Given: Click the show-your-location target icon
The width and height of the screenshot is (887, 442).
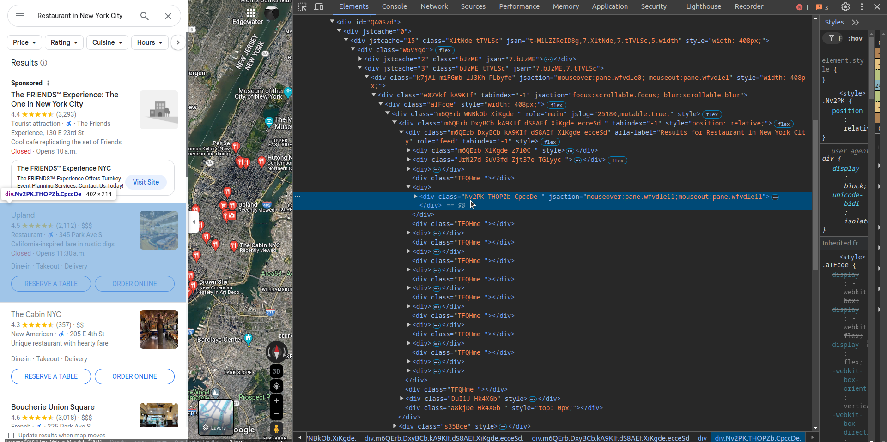Looking at the screenshot, I should tap(276, 386).
